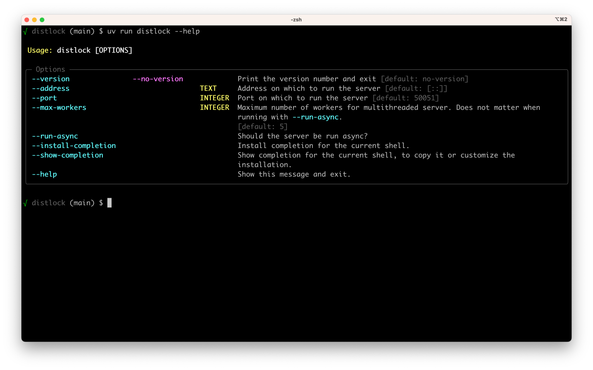Click the --show-completion option
593x370 pixels.
coord(68,155)
